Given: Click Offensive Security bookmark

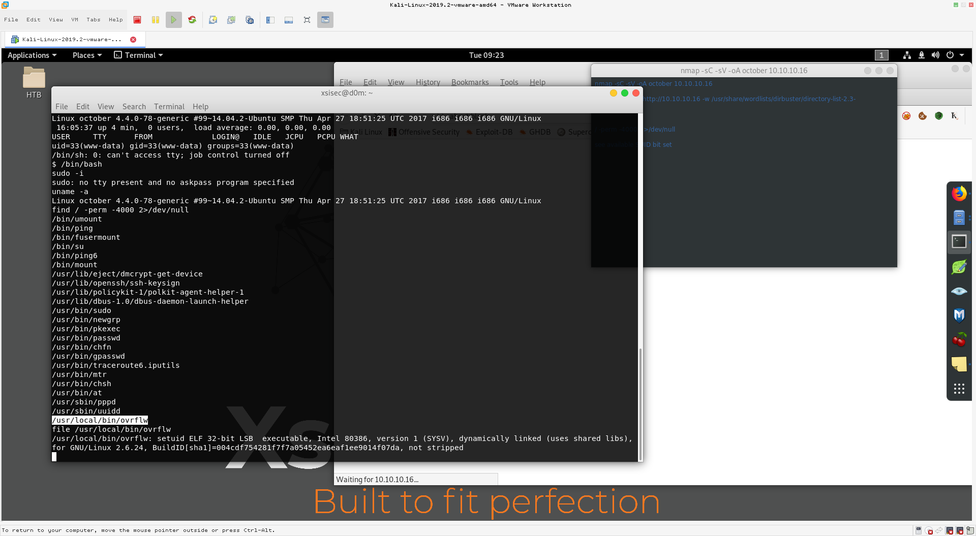Looking at the screenshot, I should (424, 132).
